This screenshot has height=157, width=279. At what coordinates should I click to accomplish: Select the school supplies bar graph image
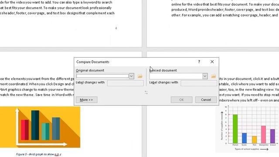coord(247,129)
